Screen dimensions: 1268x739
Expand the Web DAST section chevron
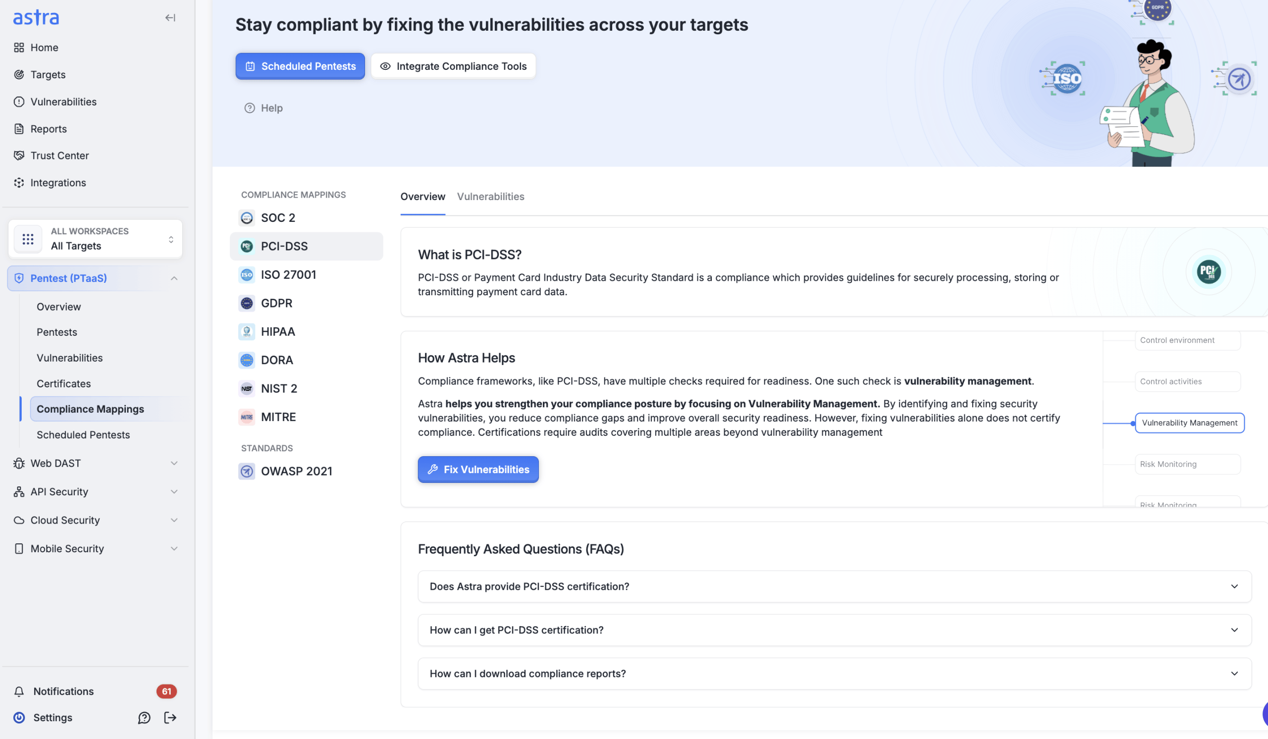pyautogui.click(x=174, y=463)
